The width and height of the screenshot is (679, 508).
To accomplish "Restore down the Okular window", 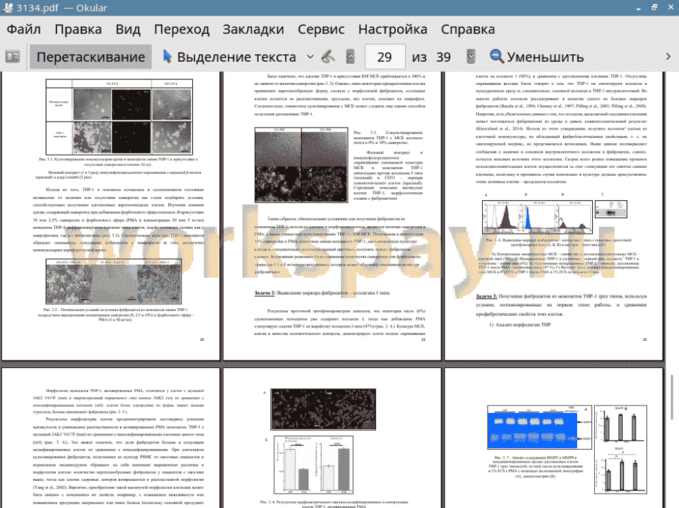I will click(655, 7).
